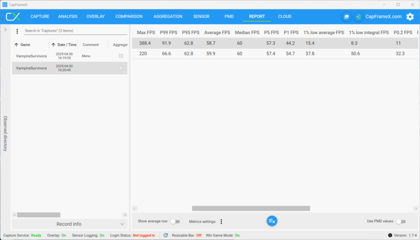
Task: Switch to the PMD tab
Action: coord(229,16)
